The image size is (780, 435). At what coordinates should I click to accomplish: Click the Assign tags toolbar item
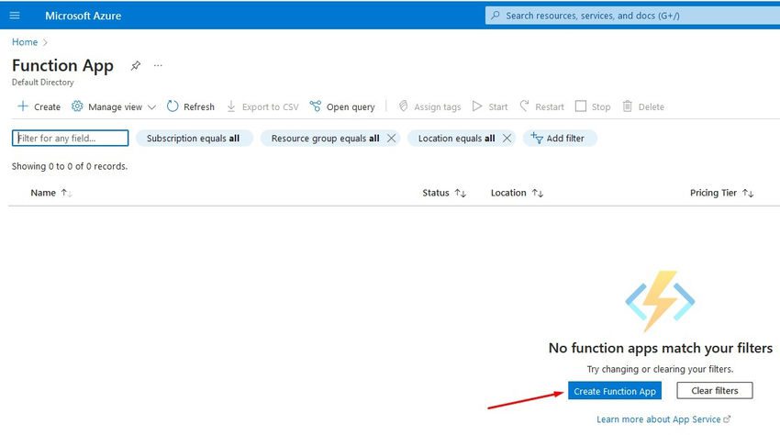[x=429, y=106]
